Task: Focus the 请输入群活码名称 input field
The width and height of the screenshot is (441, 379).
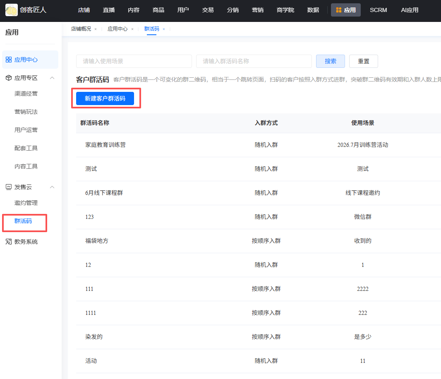Action: pyautogui.click(x=254, y=61)
